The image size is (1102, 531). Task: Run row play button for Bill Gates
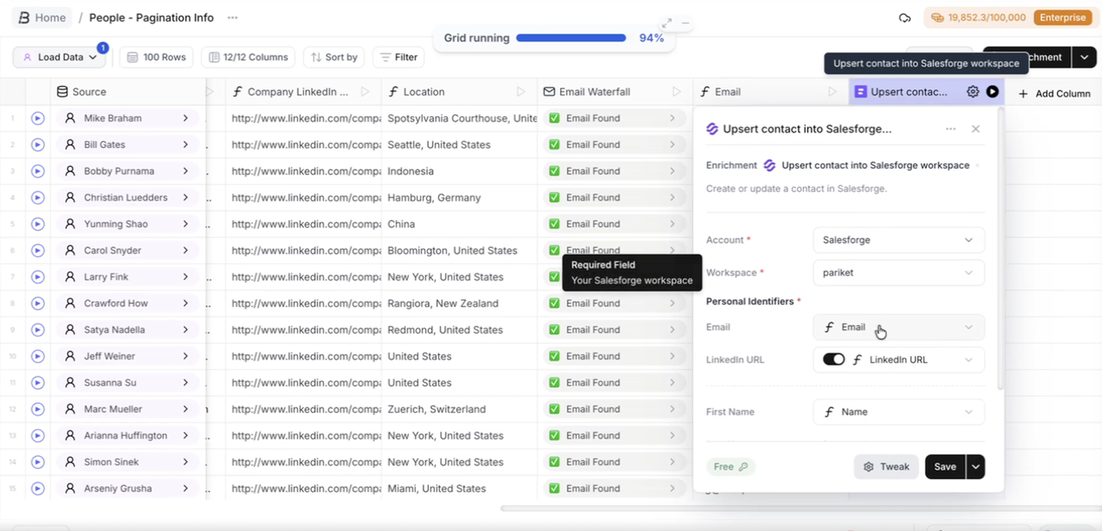point(38,144)
